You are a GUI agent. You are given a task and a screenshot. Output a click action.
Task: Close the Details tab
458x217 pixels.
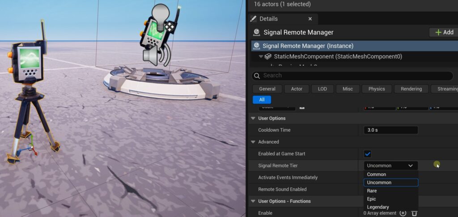click(x=310, y=19)
